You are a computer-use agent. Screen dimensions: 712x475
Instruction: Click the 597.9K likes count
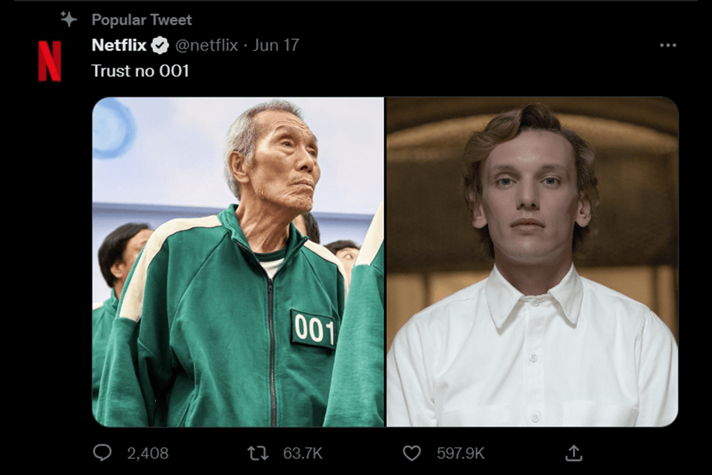click(x=461, y=453)
